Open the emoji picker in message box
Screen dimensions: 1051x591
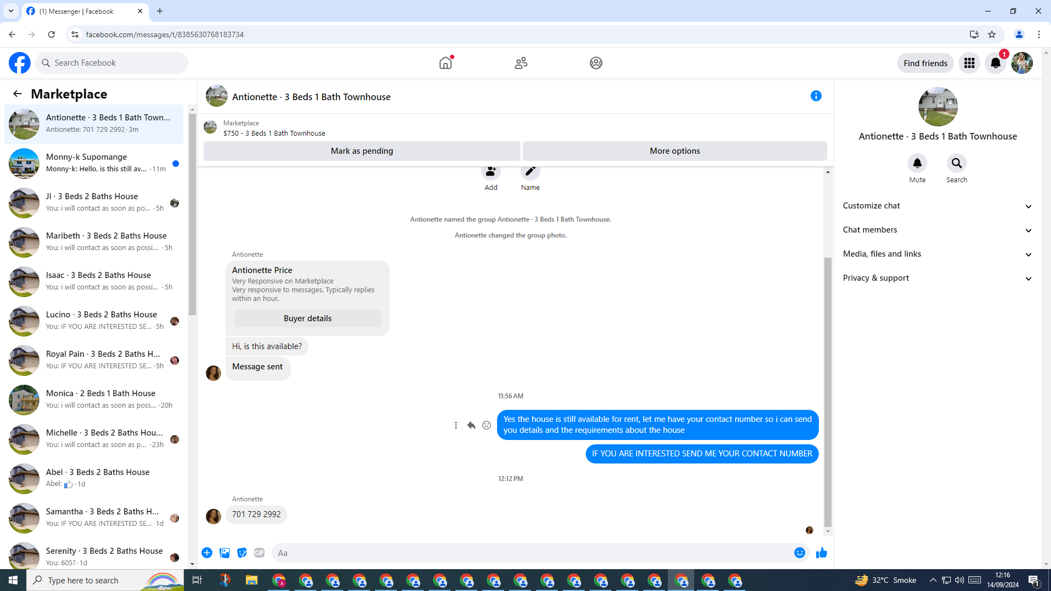coord(799,553)
